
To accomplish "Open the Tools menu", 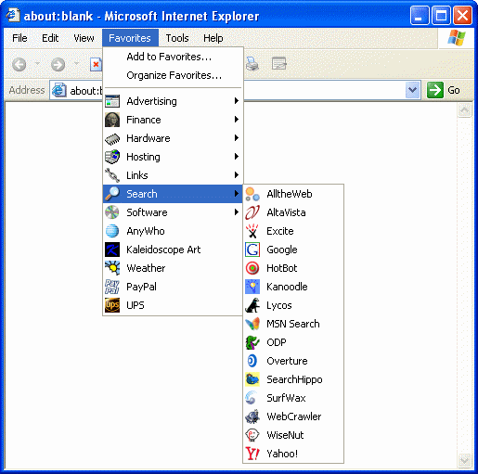I will pos(177,38).
